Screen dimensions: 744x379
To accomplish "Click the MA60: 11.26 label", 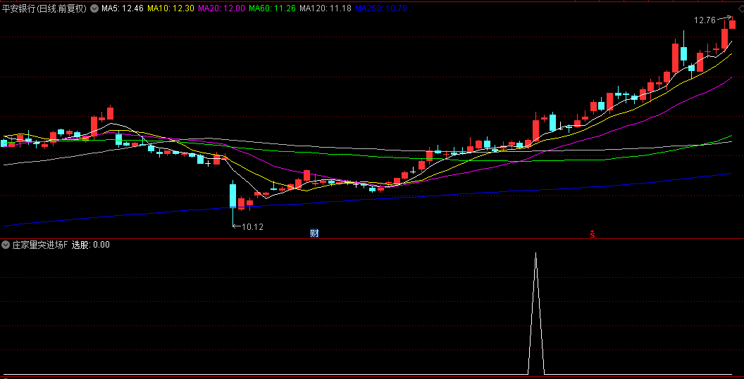I will (273, 8).
